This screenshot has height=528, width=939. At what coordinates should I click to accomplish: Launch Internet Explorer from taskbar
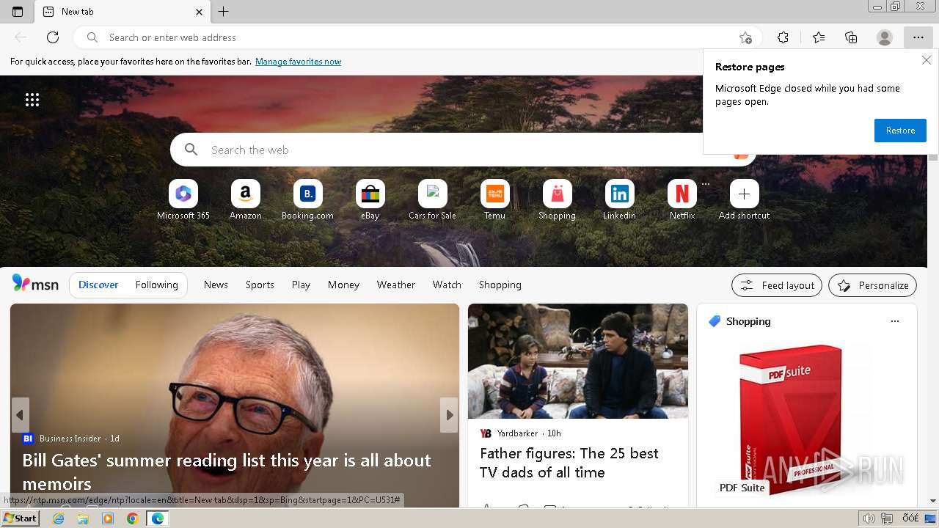(x=59, y=518)
